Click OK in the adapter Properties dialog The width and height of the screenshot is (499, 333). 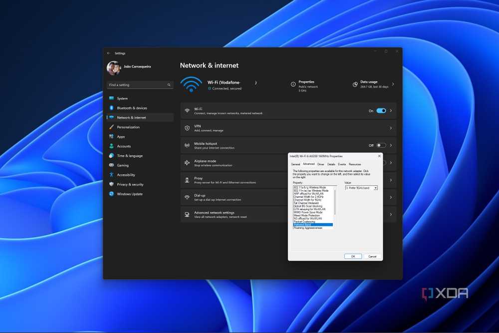click(x=353, y=256)
